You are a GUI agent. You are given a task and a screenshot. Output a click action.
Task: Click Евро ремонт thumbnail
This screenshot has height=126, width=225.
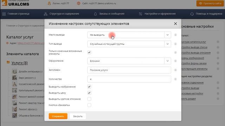14,78
